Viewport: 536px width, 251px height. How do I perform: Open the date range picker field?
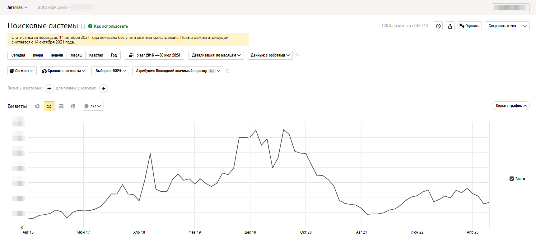pos(155,55)
